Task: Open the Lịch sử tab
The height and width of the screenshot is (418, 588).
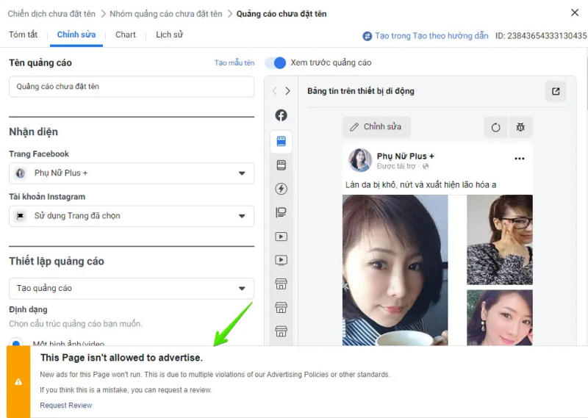Action: coord(169,35)
